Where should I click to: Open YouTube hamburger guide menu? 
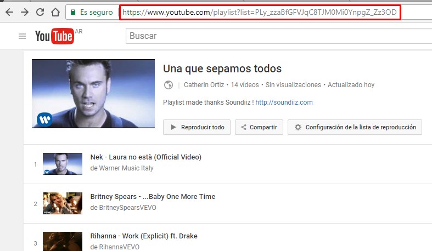[23, 36]
